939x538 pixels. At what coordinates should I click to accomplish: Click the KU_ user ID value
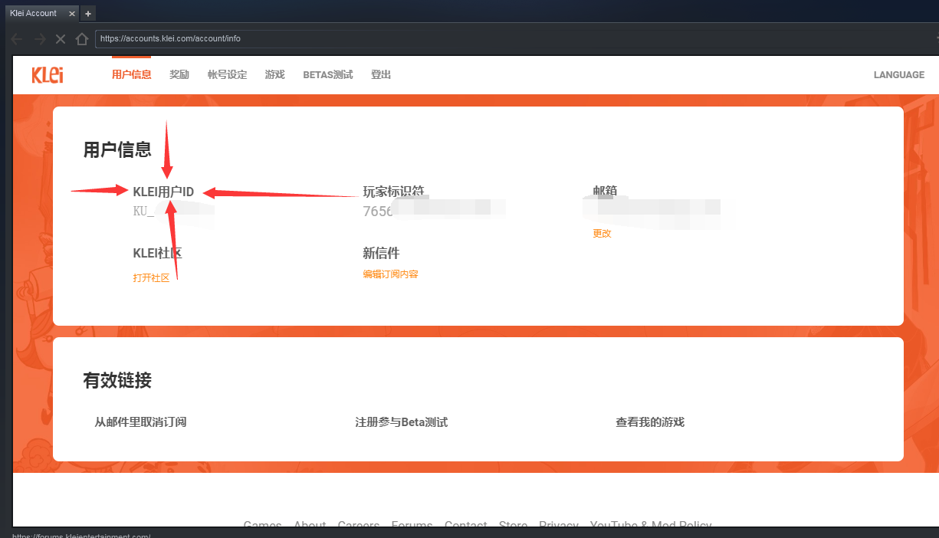(143, 212)
